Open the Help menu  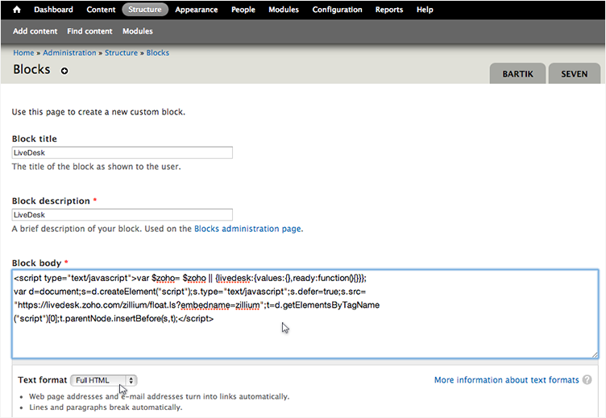pyautogui.click(x=425, y=10)
